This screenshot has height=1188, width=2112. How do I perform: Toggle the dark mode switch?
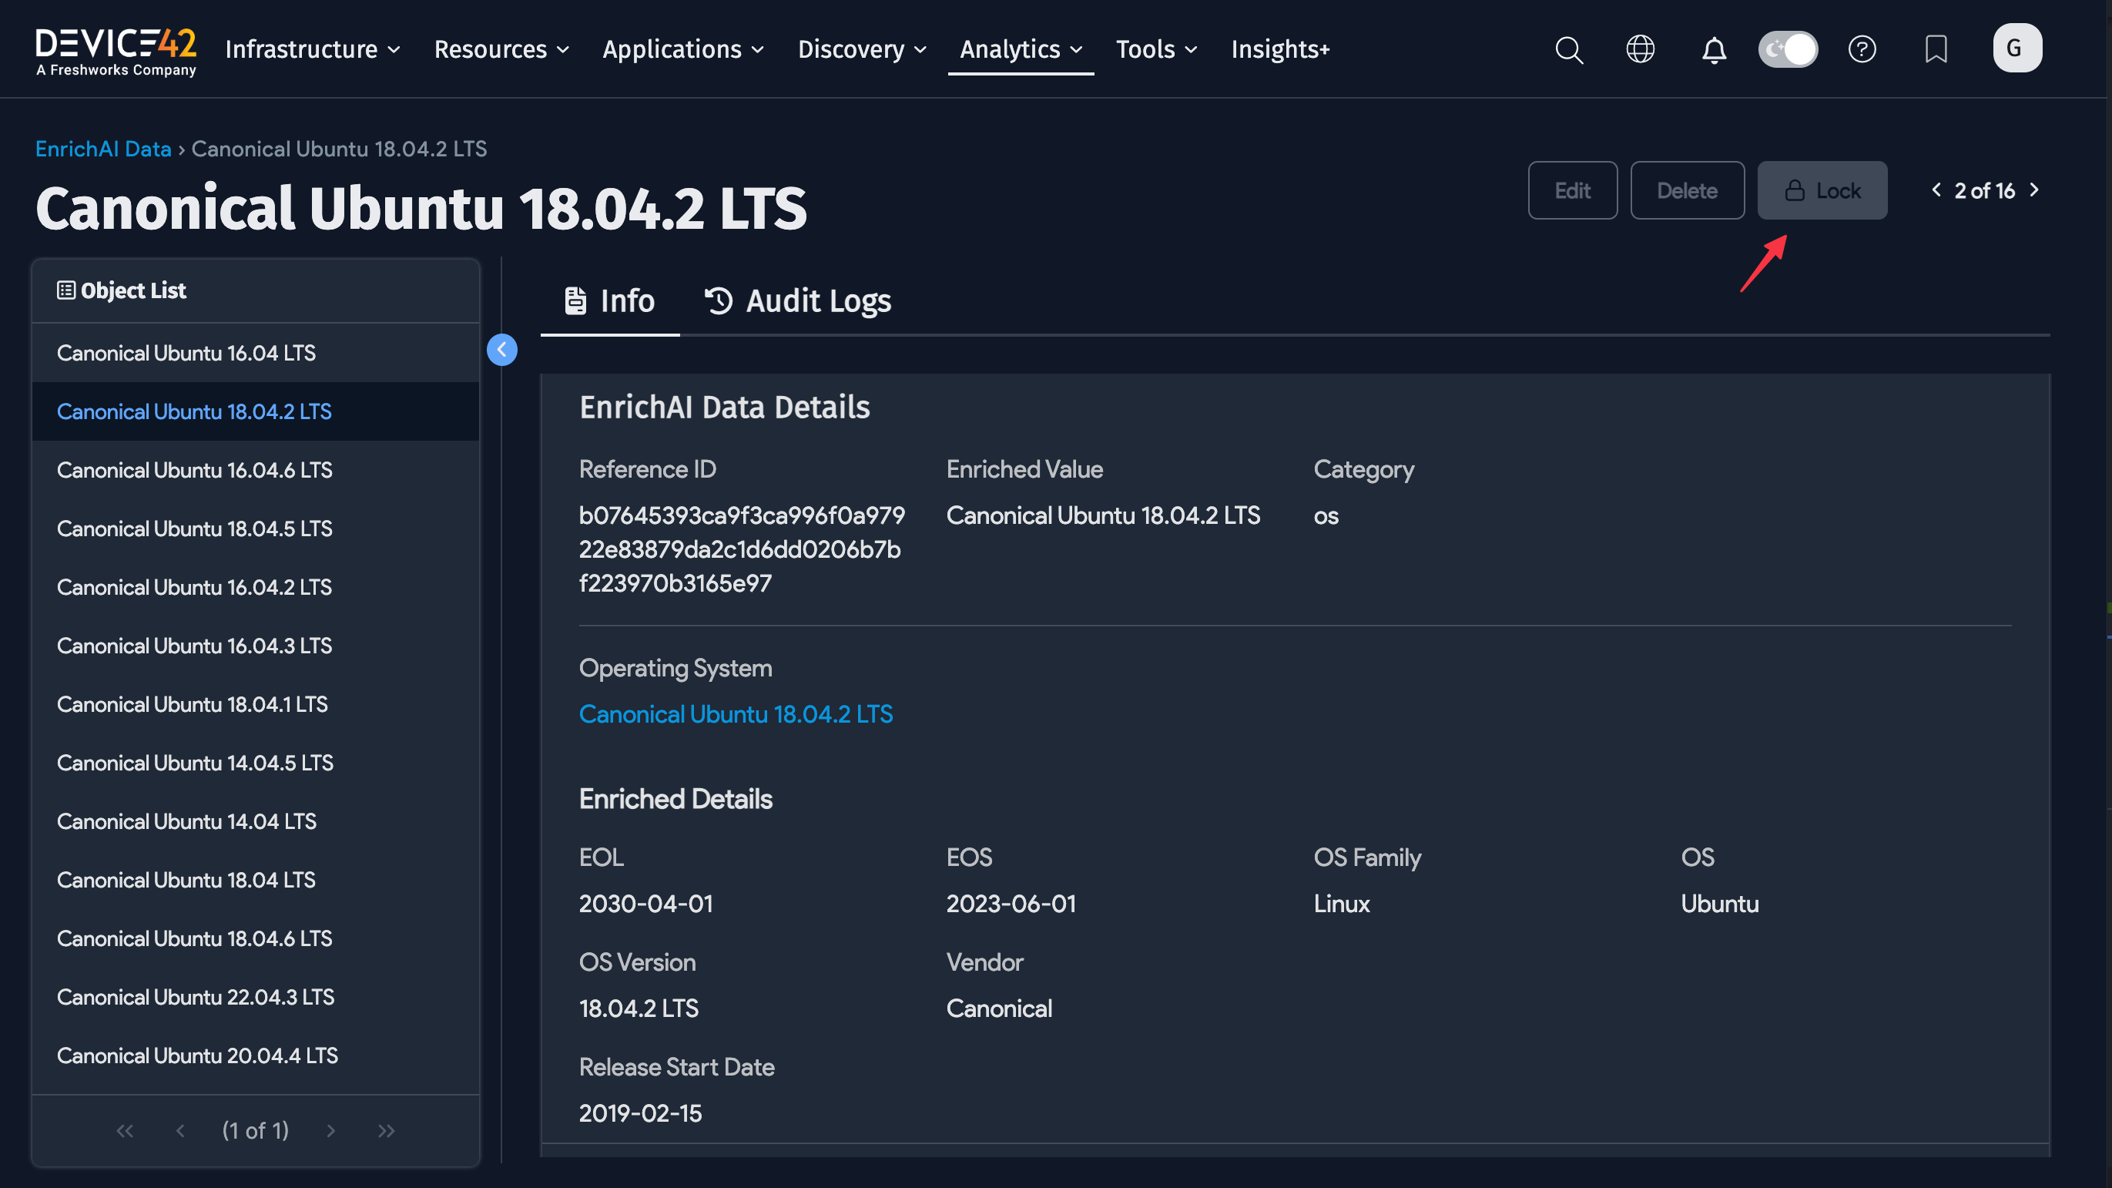point(1788,49)
